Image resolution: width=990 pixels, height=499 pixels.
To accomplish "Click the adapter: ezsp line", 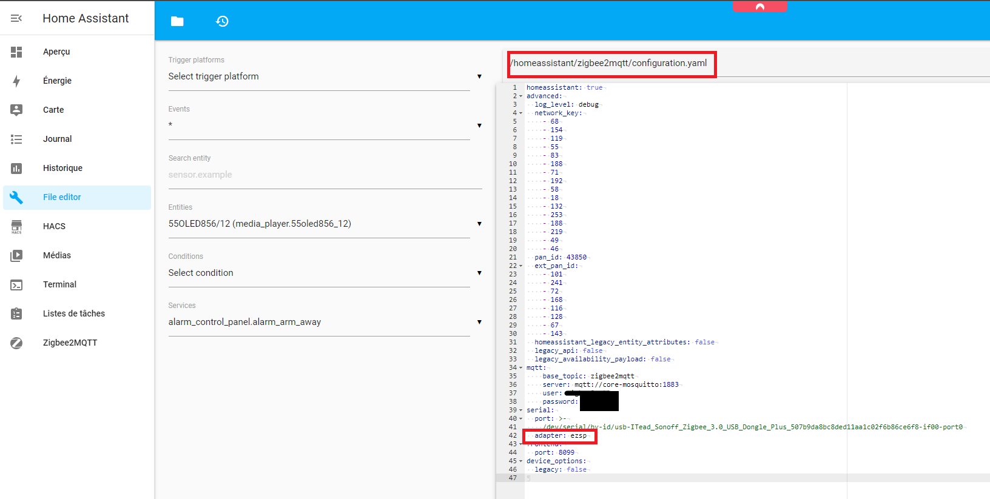I will [561, 436].
